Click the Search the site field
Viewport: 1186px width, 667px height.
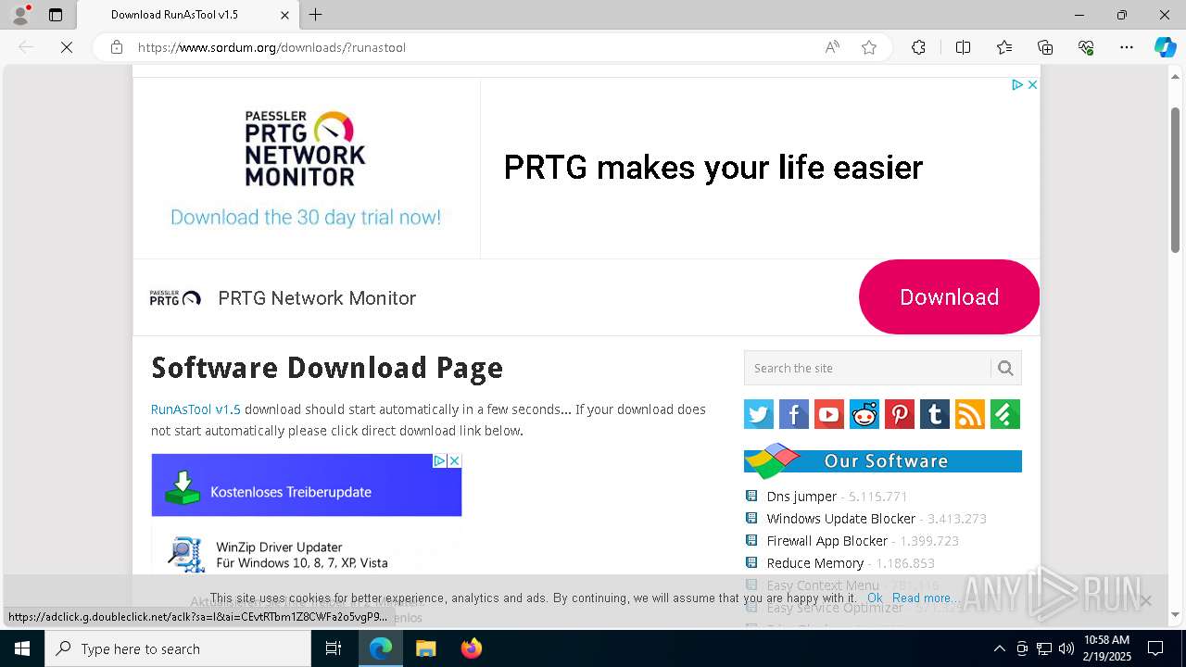tap(867, 368)
